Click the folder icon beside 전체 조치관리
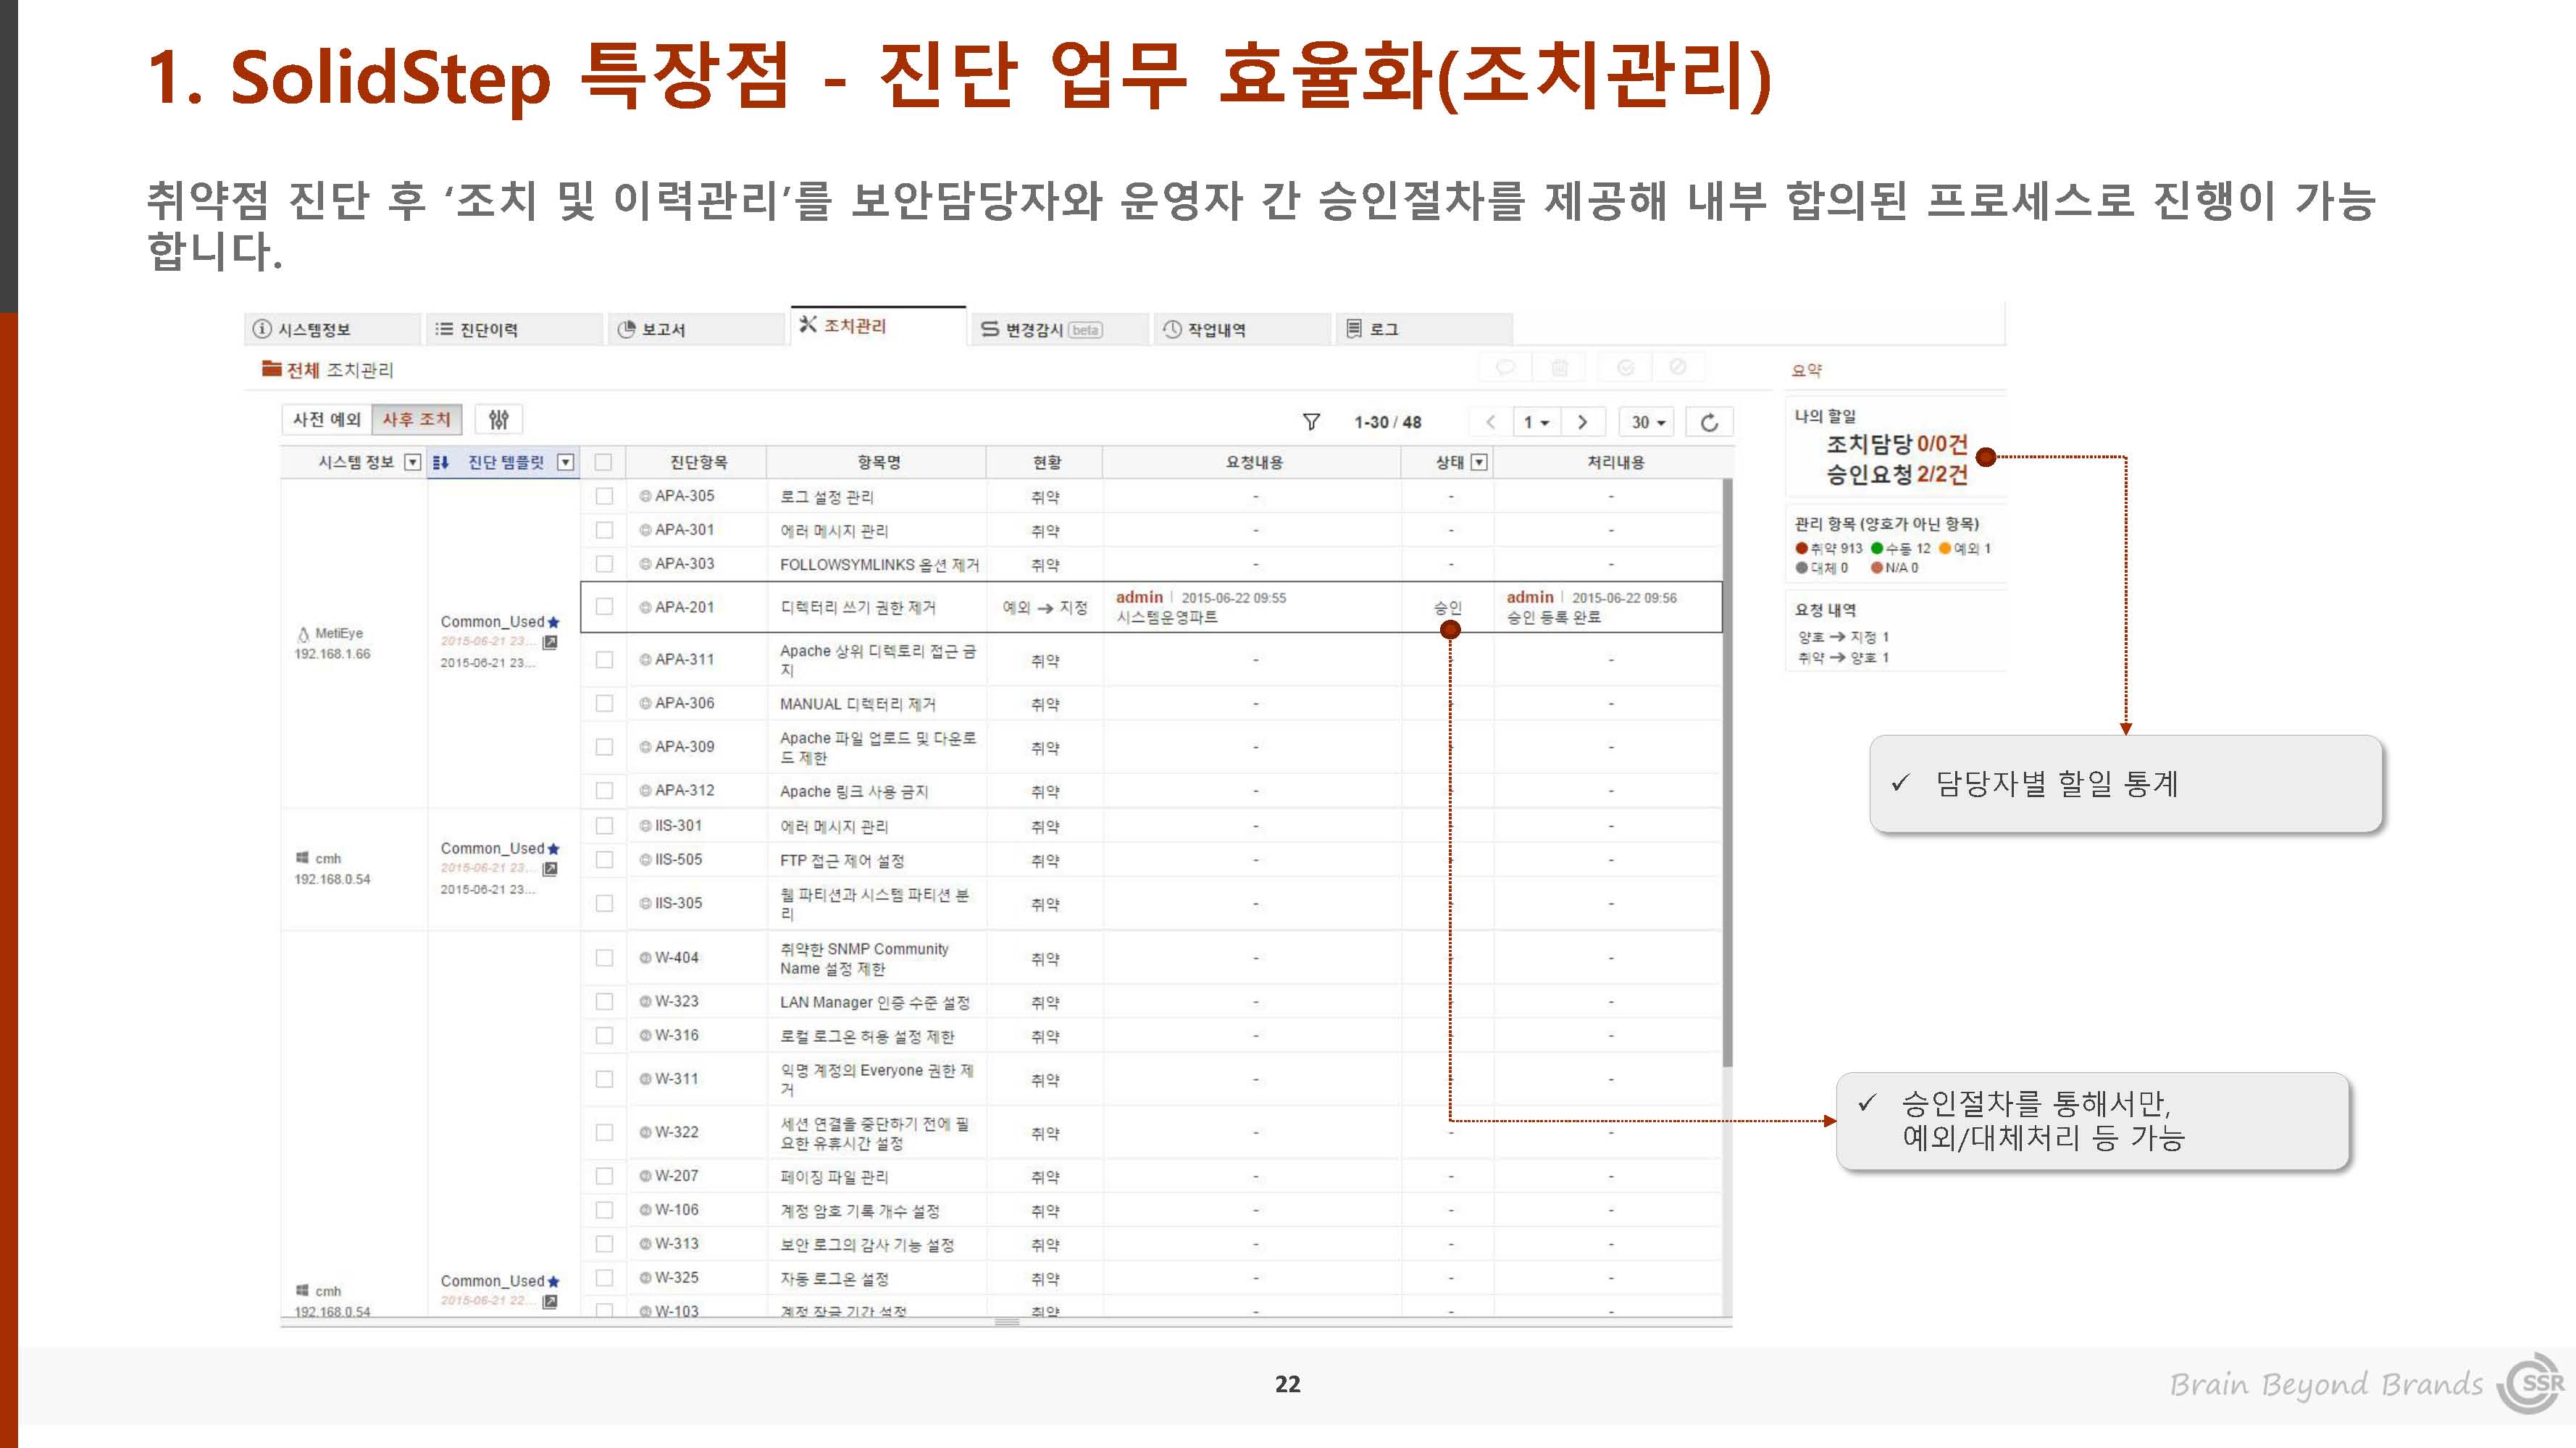 [271, 369]
